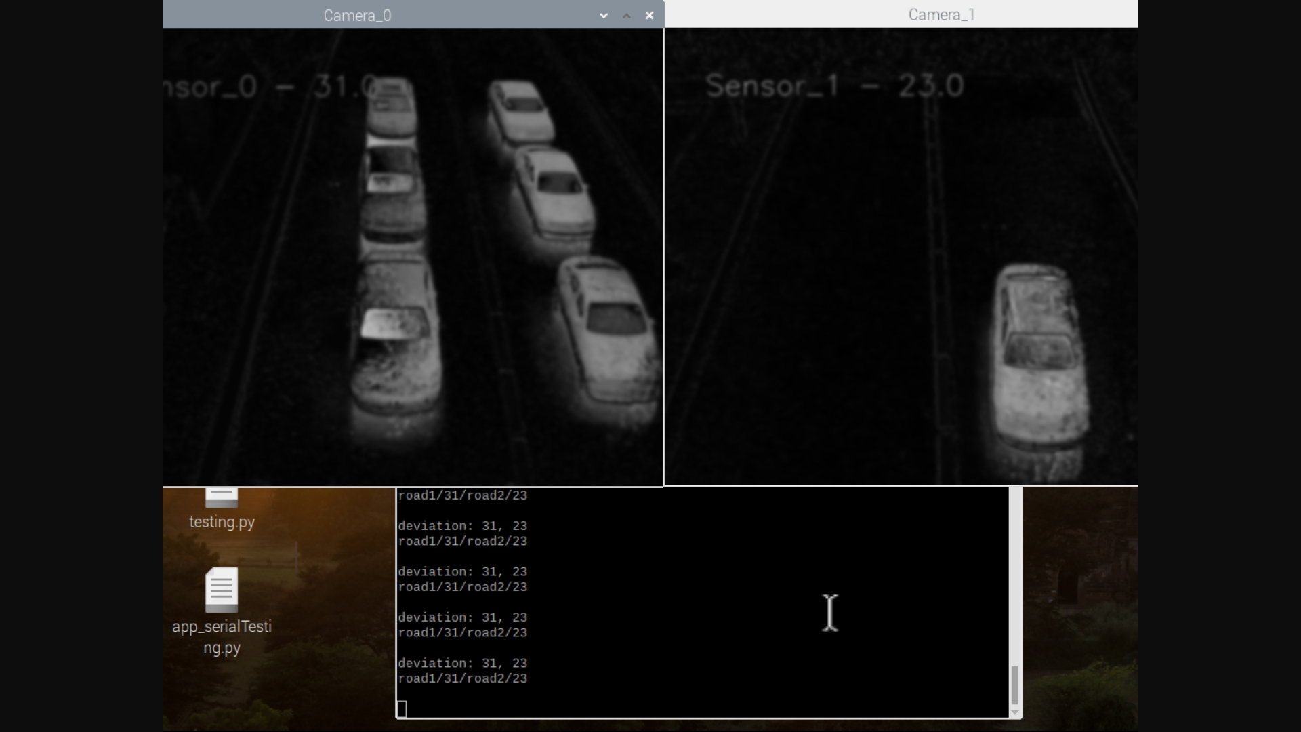Click the terminal scrollbar down arrow
Viewport: 1301px width, 732px height.
(x=1015, y=712)
